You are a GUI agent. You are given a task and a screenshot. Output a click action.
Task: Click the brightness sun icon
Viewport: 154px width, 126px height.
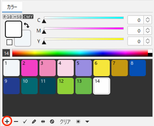78,122
